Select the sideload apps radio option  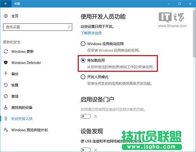click(x=83, y=60)
